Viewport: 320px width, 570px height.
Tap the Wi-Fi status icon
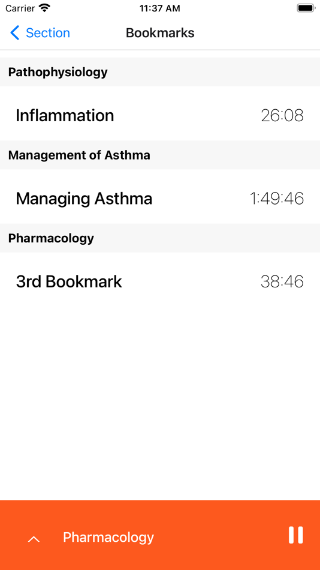(45, 8)
